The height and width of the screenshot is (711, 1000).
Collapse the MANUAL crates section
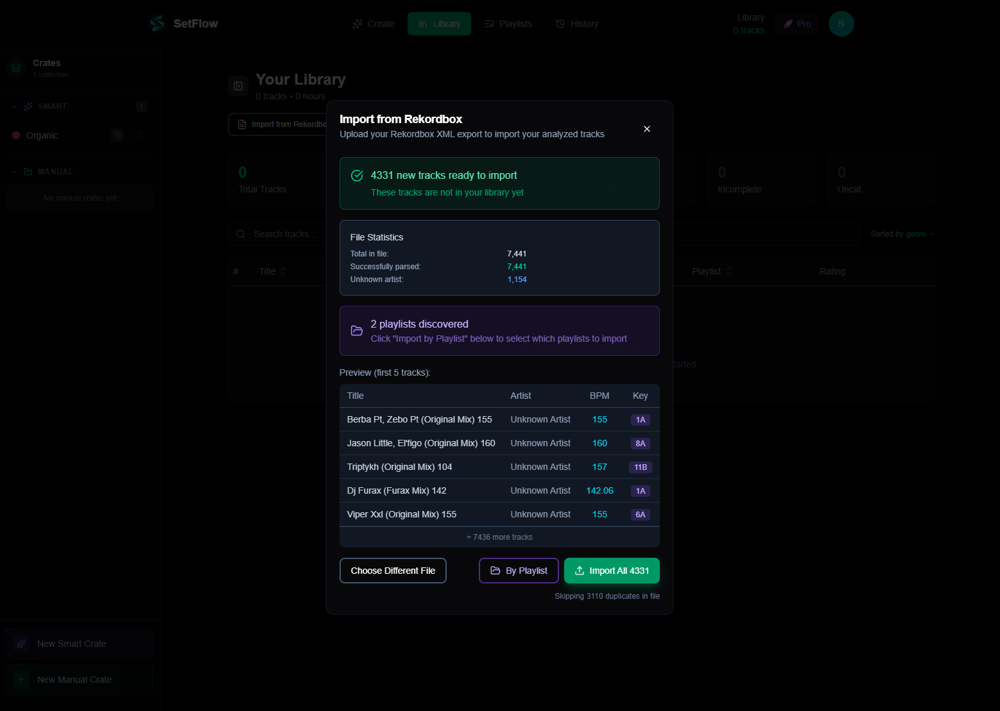(13, 171)
